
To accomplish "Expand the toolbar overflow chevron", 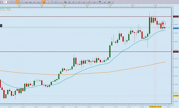I will point(113,2).
